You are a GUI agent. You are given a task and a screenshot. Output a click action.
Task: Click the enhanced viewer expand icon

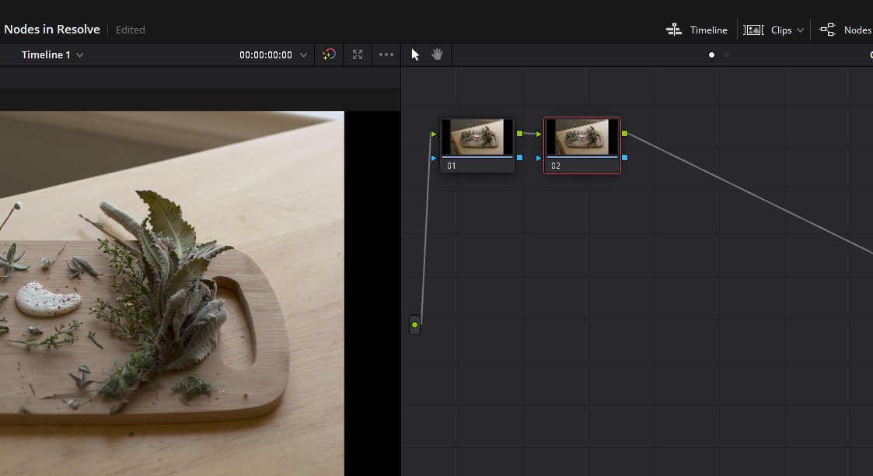pos(357,54)
